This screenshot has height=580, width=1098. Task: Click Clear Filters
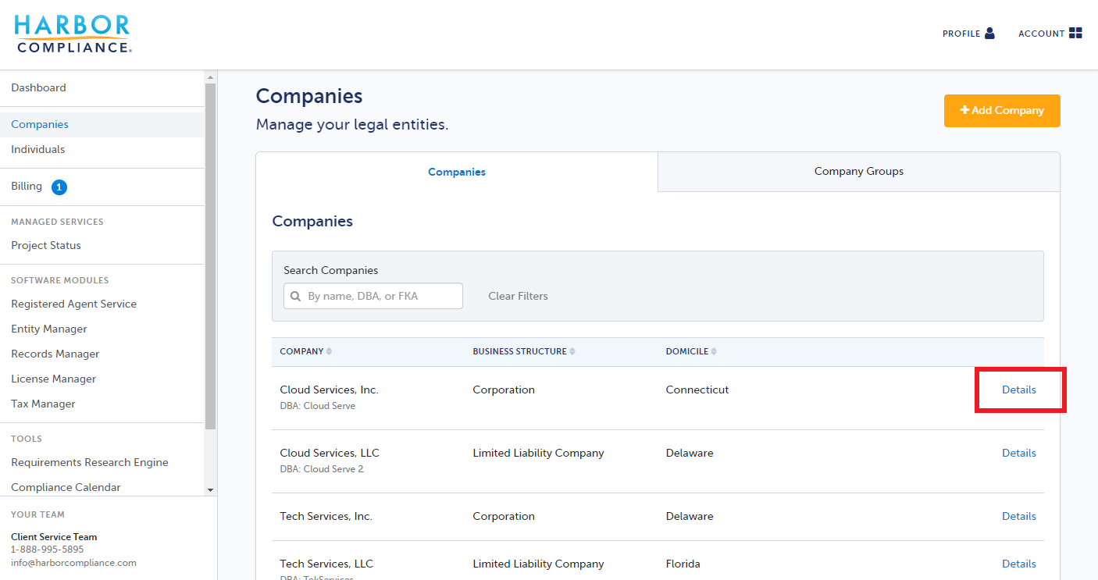(518, 297)
